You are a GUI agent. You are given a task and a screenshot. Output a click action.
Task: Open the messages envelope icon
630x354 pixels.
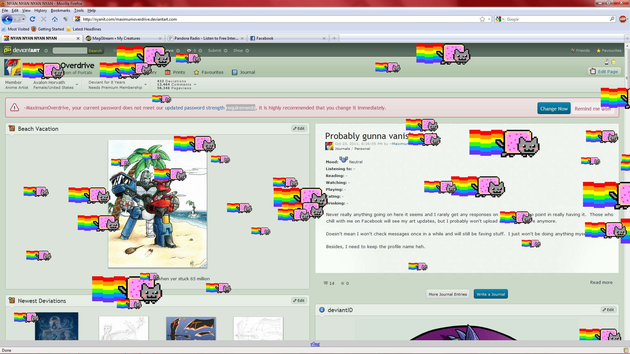click(x=189, y=50)
